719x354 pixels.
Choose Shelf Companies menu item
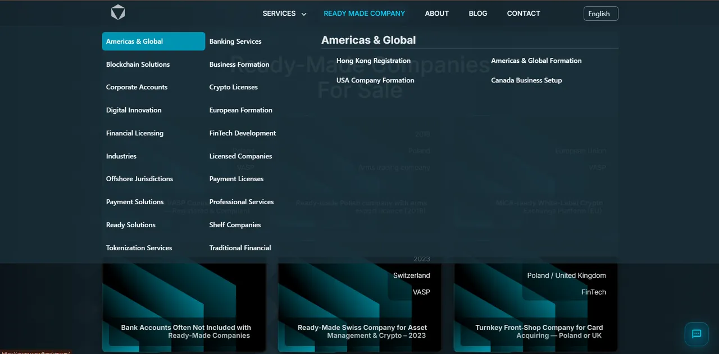(235, 225)
